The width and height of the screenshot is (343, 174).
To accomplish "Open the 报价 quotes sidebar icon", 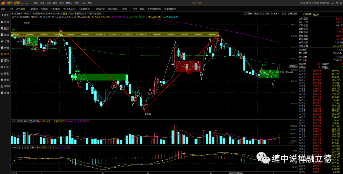I will 5,28.
